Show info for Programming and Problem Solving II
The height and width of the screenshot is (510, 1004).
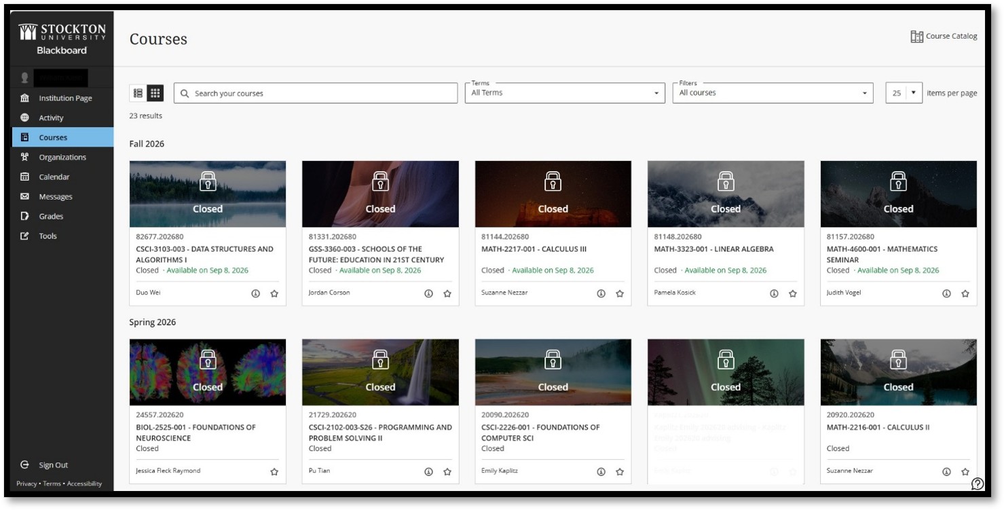429,472
